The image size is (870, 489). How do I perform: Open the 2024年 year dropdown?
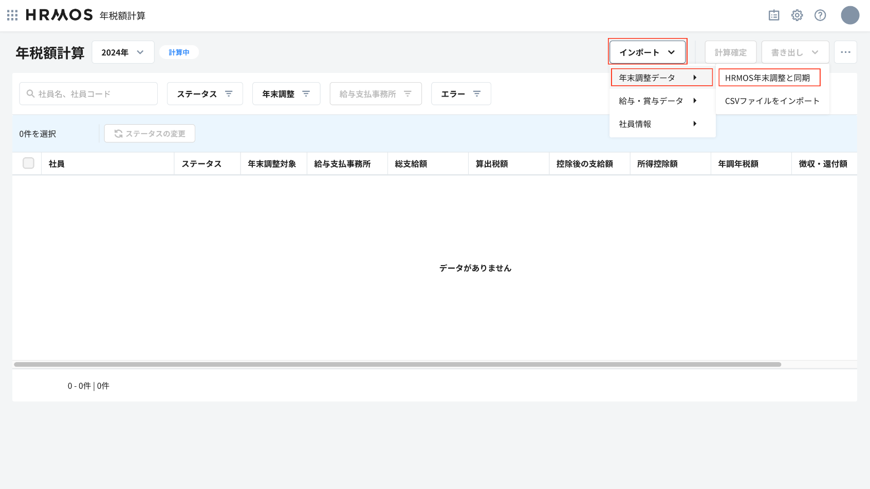pyautogui.click(x=123, y=52)
